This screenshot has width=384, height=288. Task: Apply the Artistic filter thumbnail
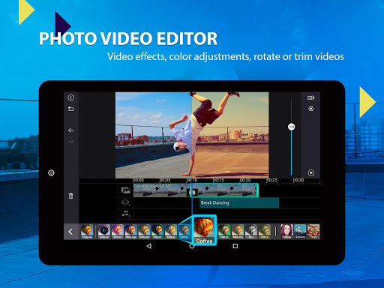pos(104,232)
